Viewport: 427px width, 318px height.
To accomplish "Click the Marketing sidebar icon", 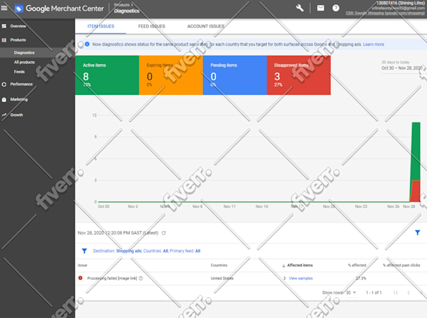I will [4, 99].
